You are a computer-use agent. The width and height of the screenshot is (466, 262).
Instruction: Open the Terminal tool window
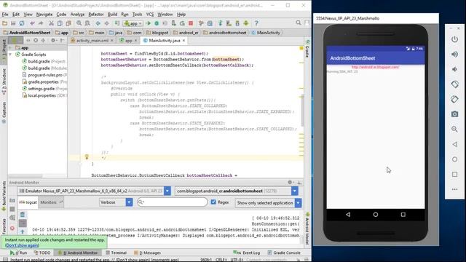(x=116, y=253)
